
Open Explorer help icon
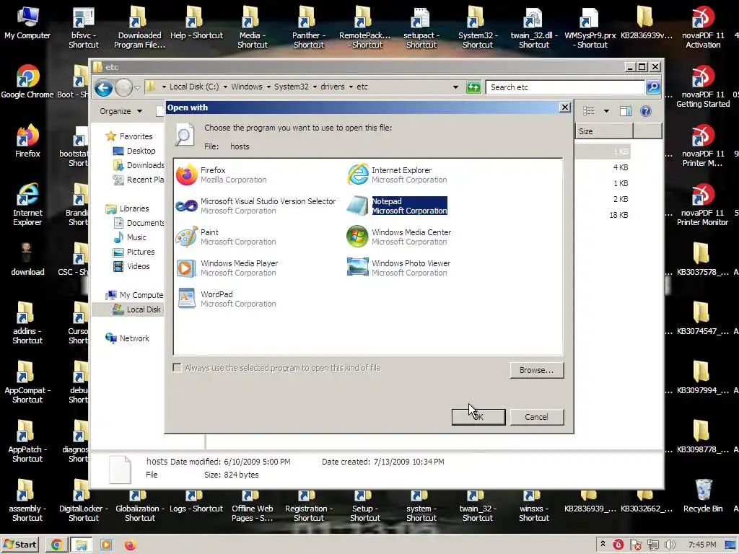(x=646, y=111)
